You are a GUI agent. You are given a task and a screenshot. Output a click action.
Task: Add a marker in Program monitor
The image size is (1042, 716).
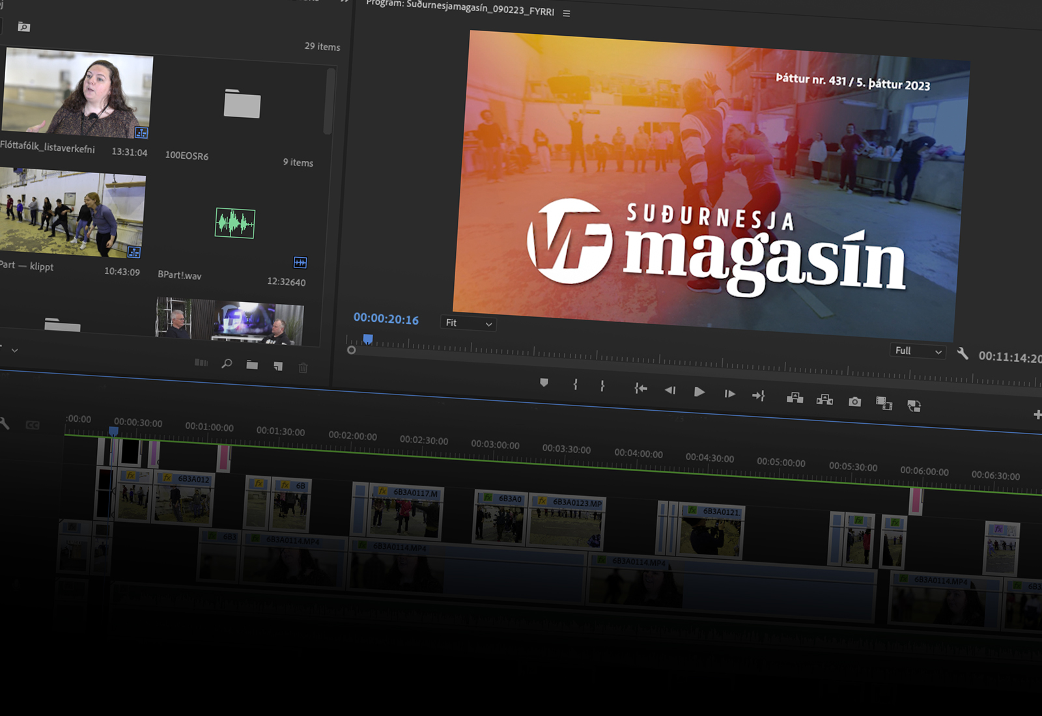coord(544,383)
